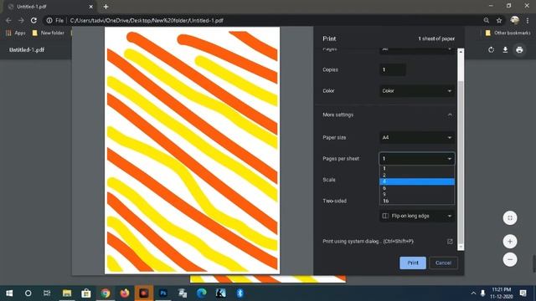Reload the page
Viewport: 536px width, 301px height.
[x=33, y=20]
